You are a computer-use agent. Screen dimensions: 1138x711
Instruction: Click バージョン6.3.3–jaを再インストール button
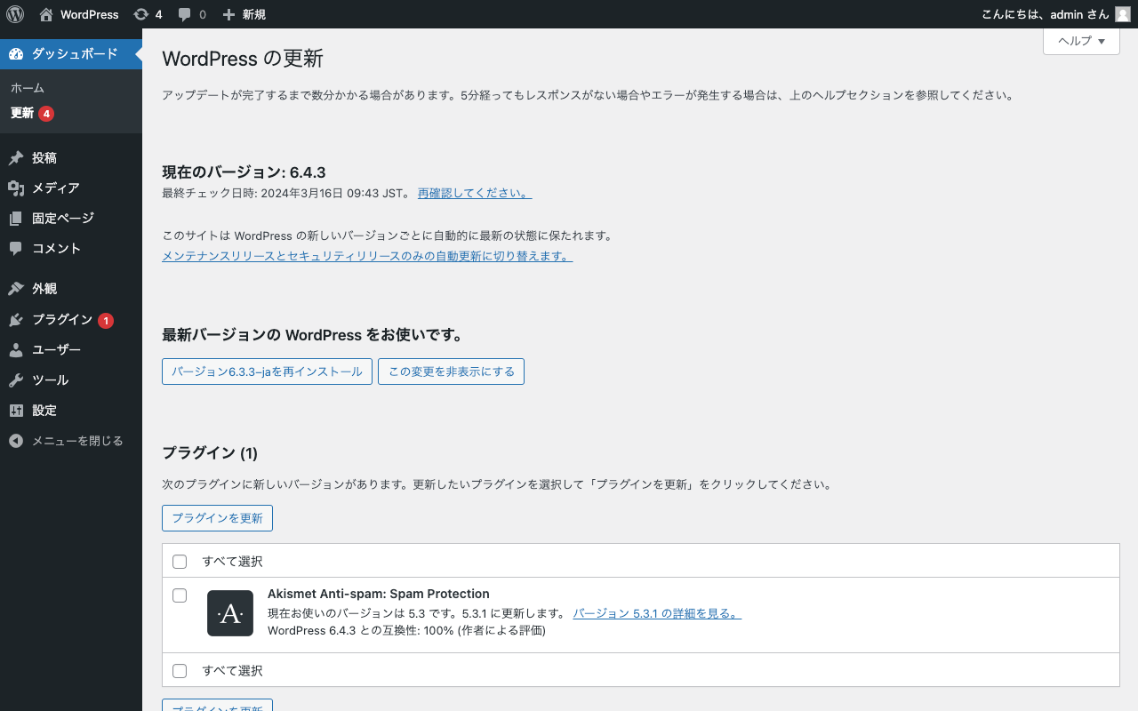point(267,371)
